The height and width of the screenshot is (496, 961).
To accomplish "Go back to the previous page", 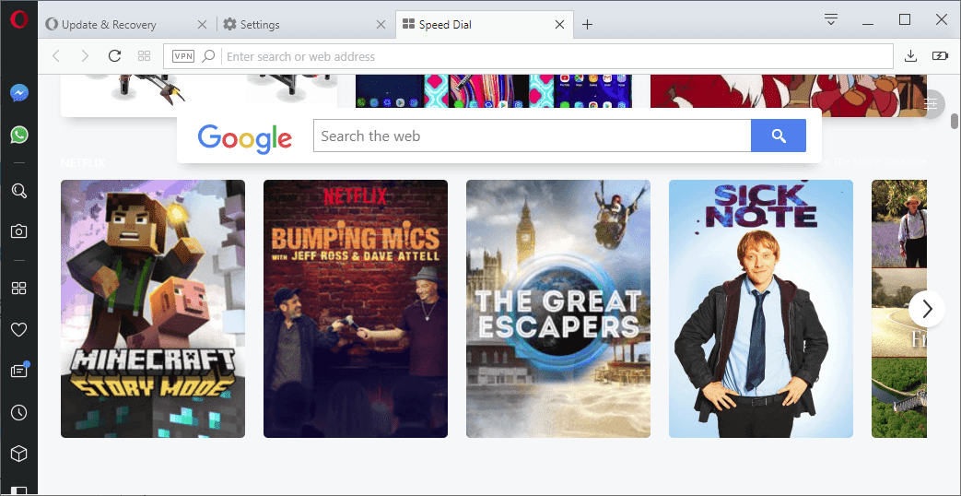I will pos(56,56).
